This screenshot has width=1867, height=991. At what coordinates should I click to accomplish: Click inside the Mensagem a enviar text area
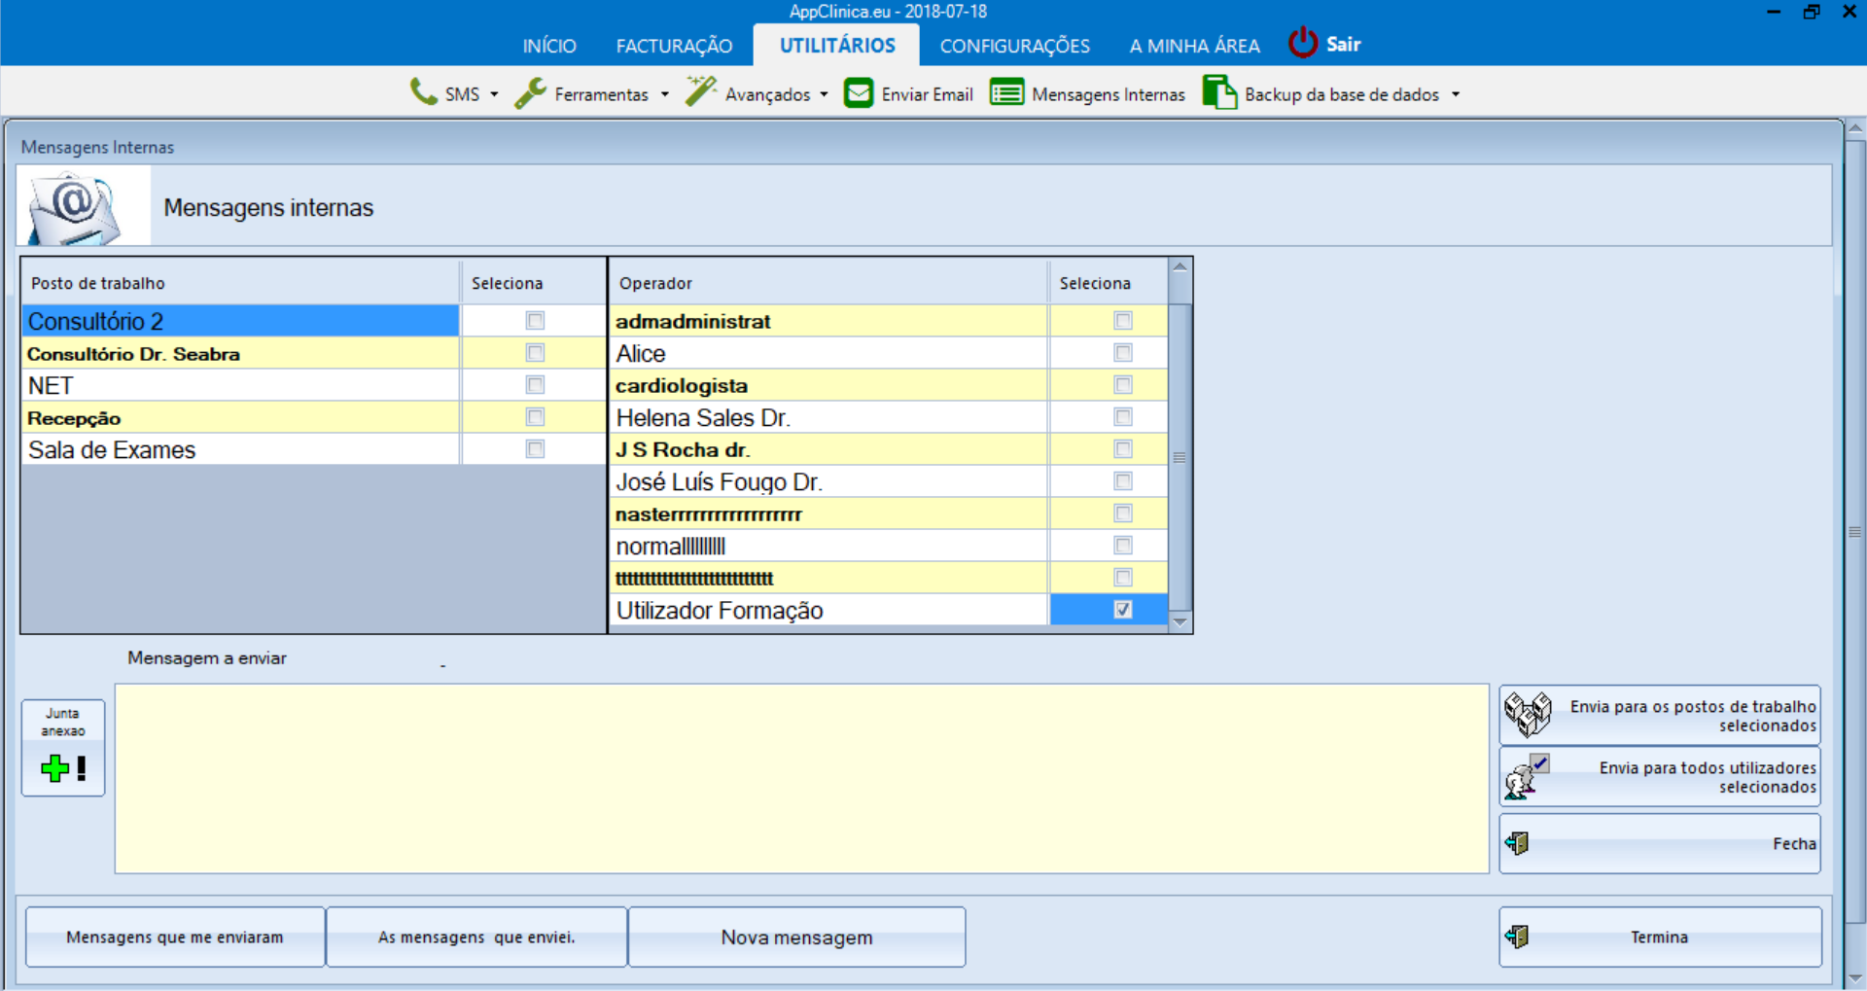[802, 778]
